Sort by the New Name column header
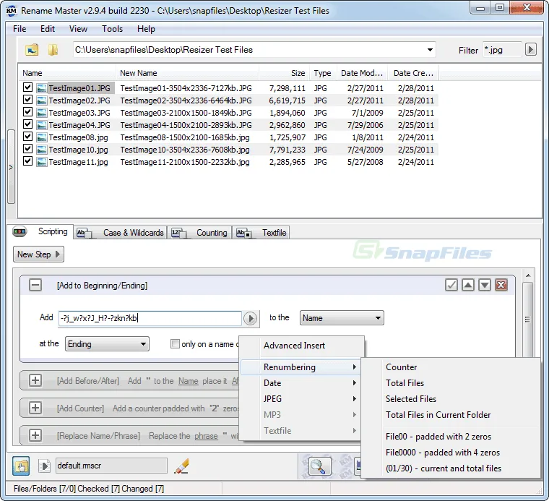549x501 pixels. coord(187,73)
